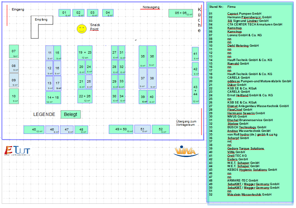296x208 pixels.
Task: Click the ViWA logo
Action: 186,152
